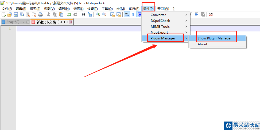Image resolution: width=260 pixels, height=130 pixels.
Task: Toggle synchronize horizontal scrolling icon
Action: point(119,15)
